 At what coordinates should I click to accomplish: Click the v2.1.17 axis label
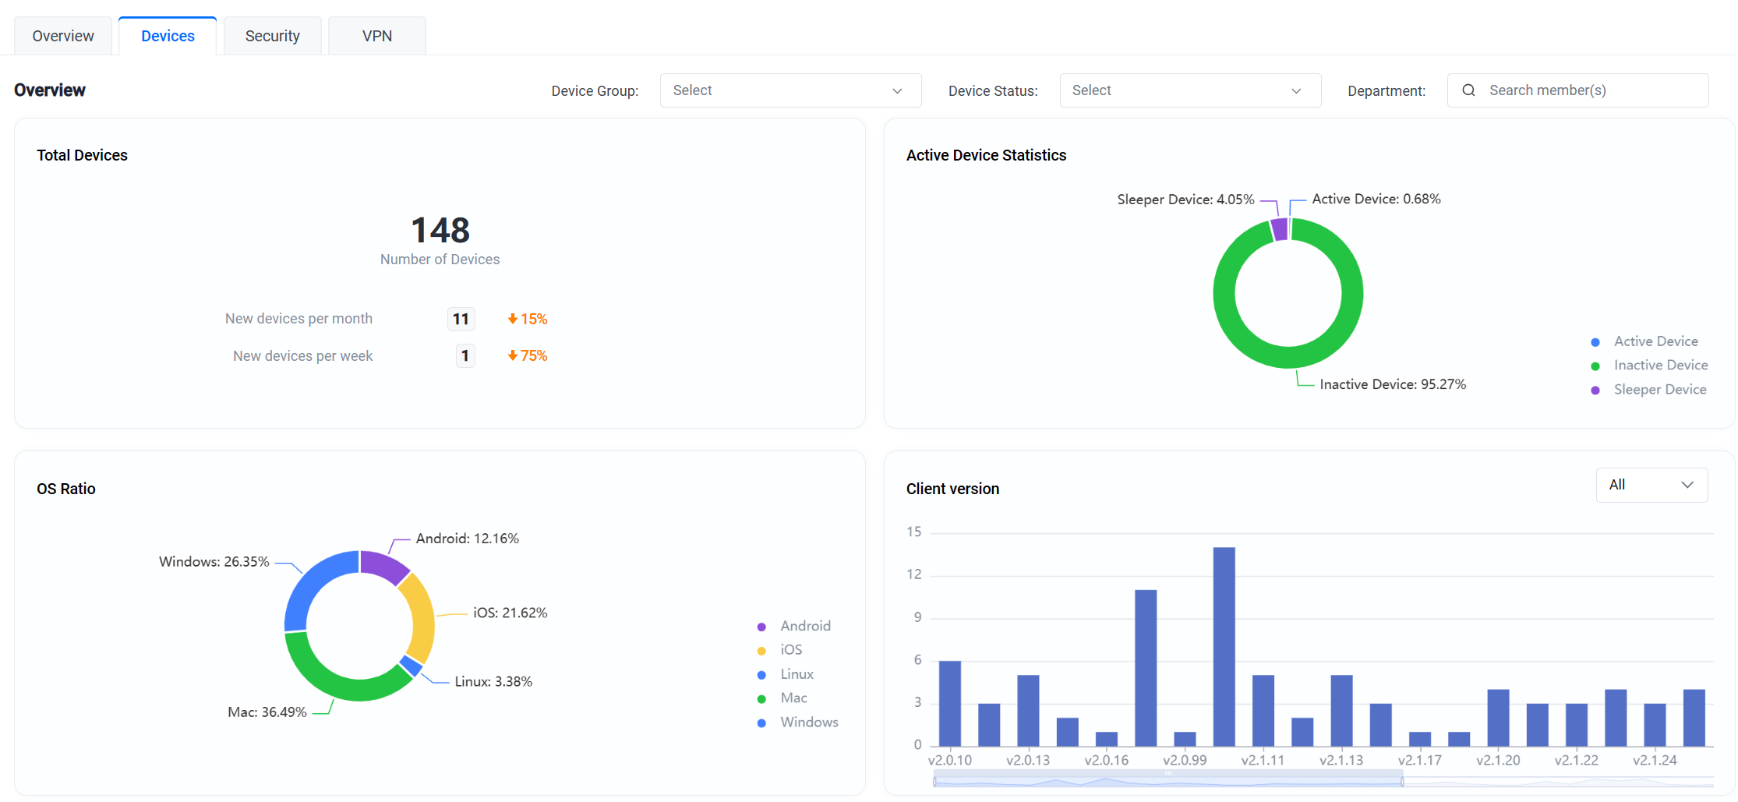[x=1420, y=760]
